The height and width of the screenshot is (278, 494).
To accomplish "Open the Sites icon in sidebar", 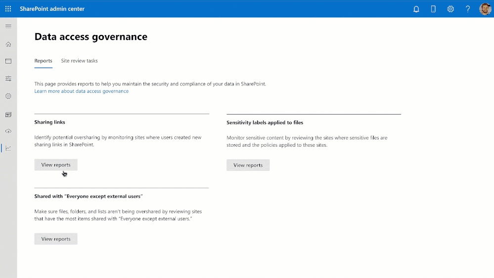I will [x=8, y=61].
